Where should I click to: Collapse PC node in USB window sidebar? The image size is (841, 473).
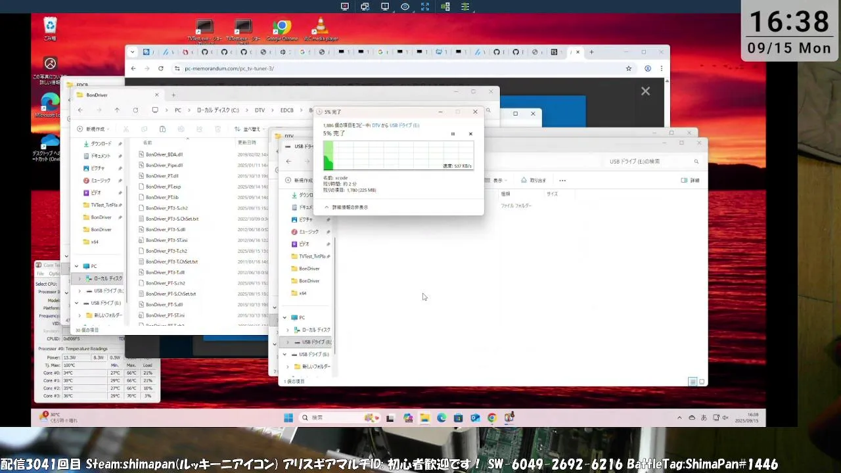click(x=284, y=317)
